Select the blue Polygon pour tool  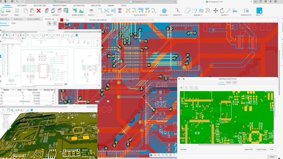point(164,11)
